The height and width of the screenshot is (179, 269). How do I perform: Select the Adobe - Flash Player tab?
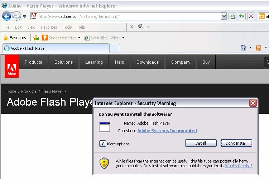click(56, 48)
